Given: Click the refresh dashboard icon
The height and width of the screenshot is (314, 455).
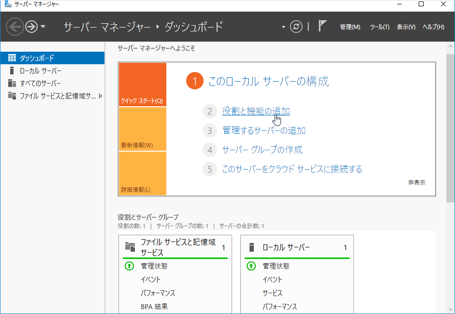Looking at the screenshot, I should point(296,27).
